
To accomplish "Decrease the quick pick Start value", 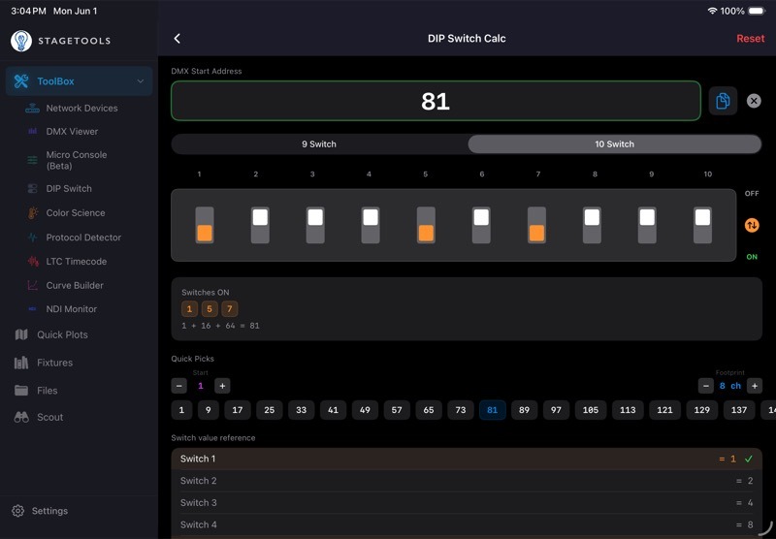I will click(x=179, y=386).
